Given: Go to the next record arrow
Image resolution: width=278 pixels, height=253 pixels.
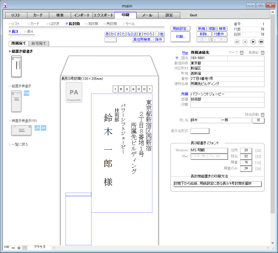Looking at the screenshot, I should (253, 42).
